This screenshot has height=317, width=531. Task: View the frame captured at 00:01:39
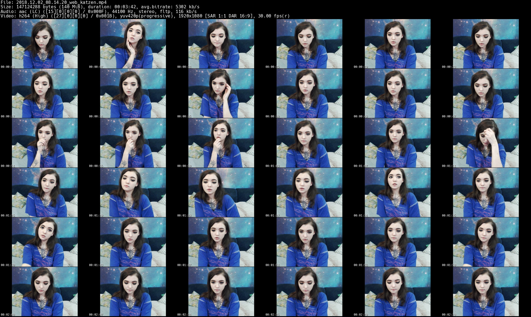[x=45, y=242]
